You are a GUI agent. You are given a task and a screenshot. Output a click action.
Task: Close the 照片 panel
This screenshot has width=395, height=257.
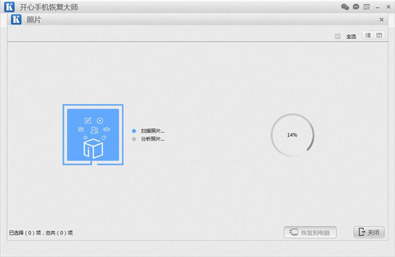(x=382, y=20)
